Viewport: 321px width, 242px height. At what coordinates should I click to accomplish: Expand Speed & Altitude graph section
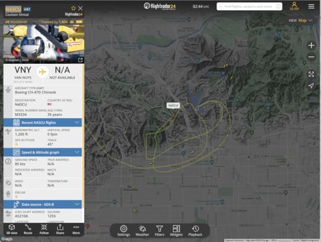point(43,152)
